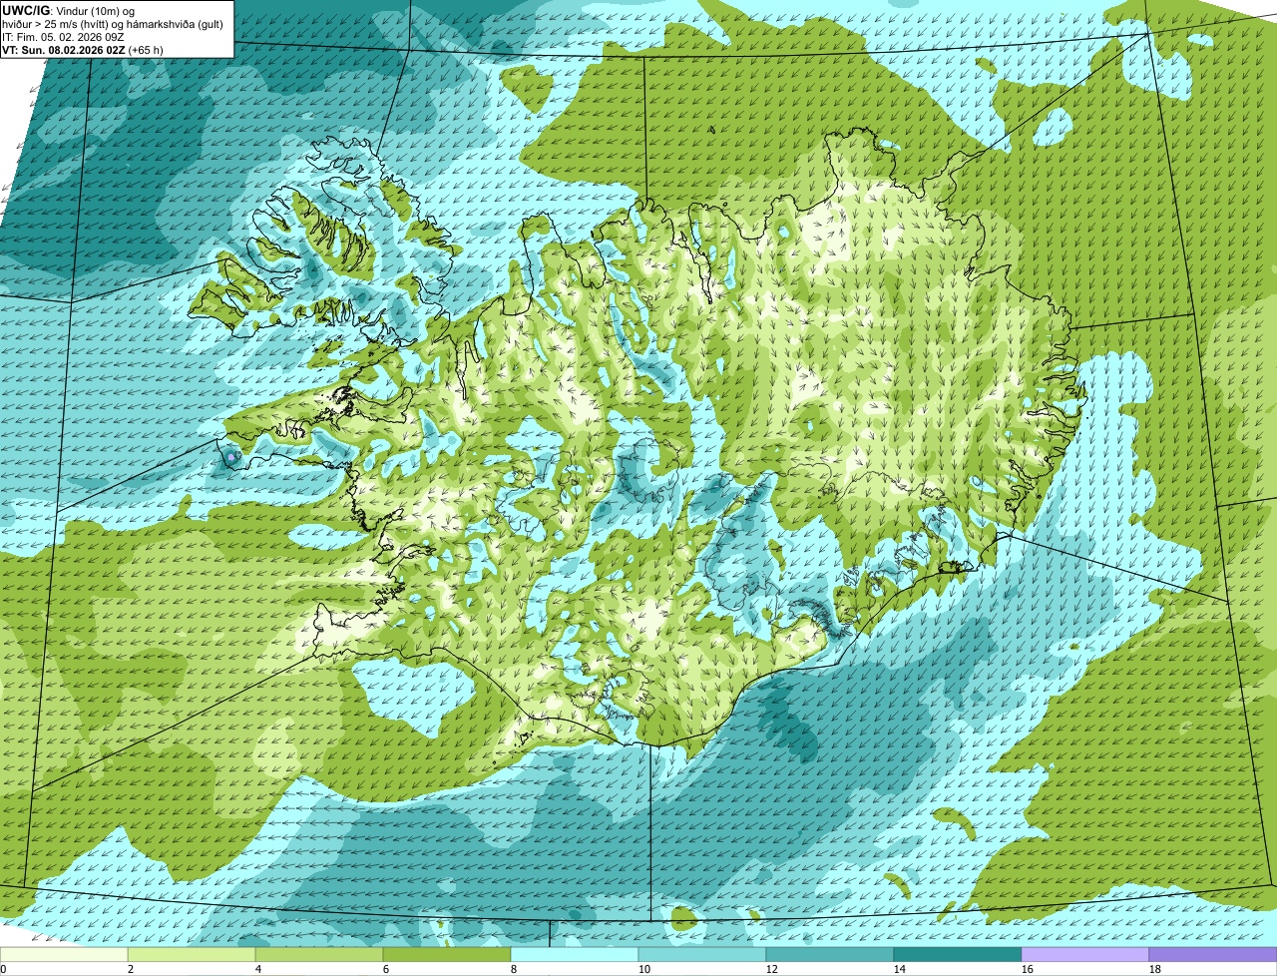Select the 'IT: Fim. 05. 02. 2026 09Z' line
Image resolution: width=1277 pixels, height=976 pixels.
tap(63, 36)
